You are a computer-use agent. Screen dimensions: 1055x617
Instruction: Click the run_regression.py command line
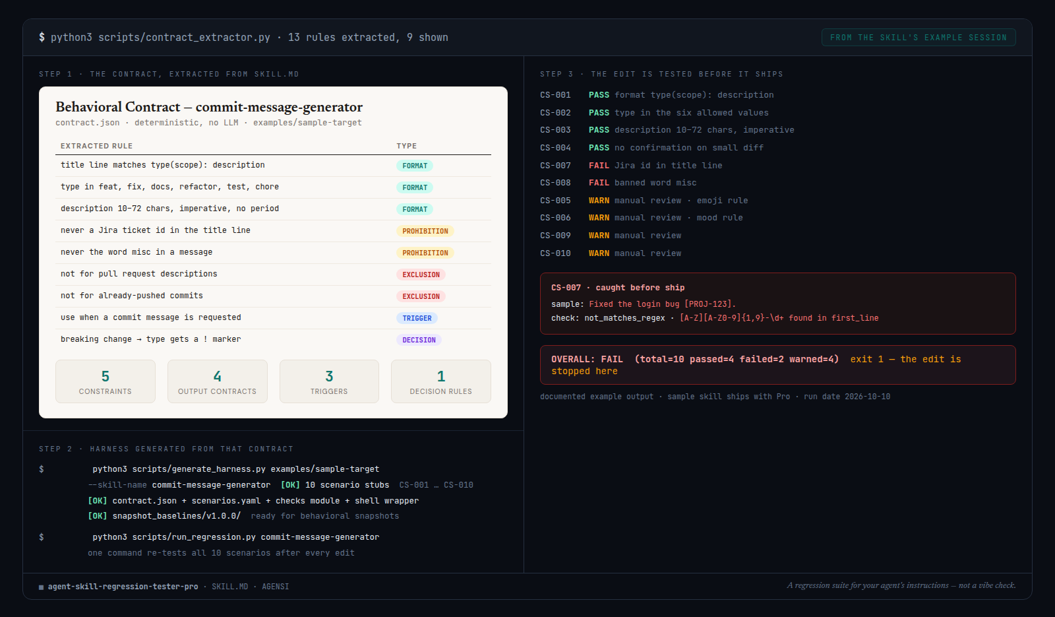(x=236, y=537)
